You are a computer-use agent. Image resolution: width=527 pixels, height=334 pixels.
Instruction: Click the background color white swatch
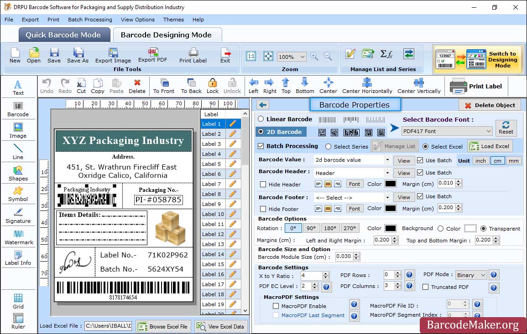pos(470,228)
